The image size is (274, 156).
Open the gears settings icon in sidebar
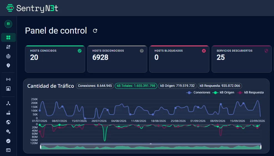(8, 132)
